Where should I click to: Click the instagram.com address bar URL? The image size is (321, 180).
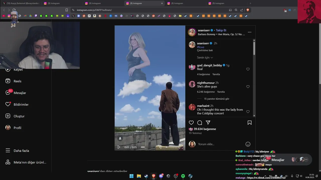[94, 10]
